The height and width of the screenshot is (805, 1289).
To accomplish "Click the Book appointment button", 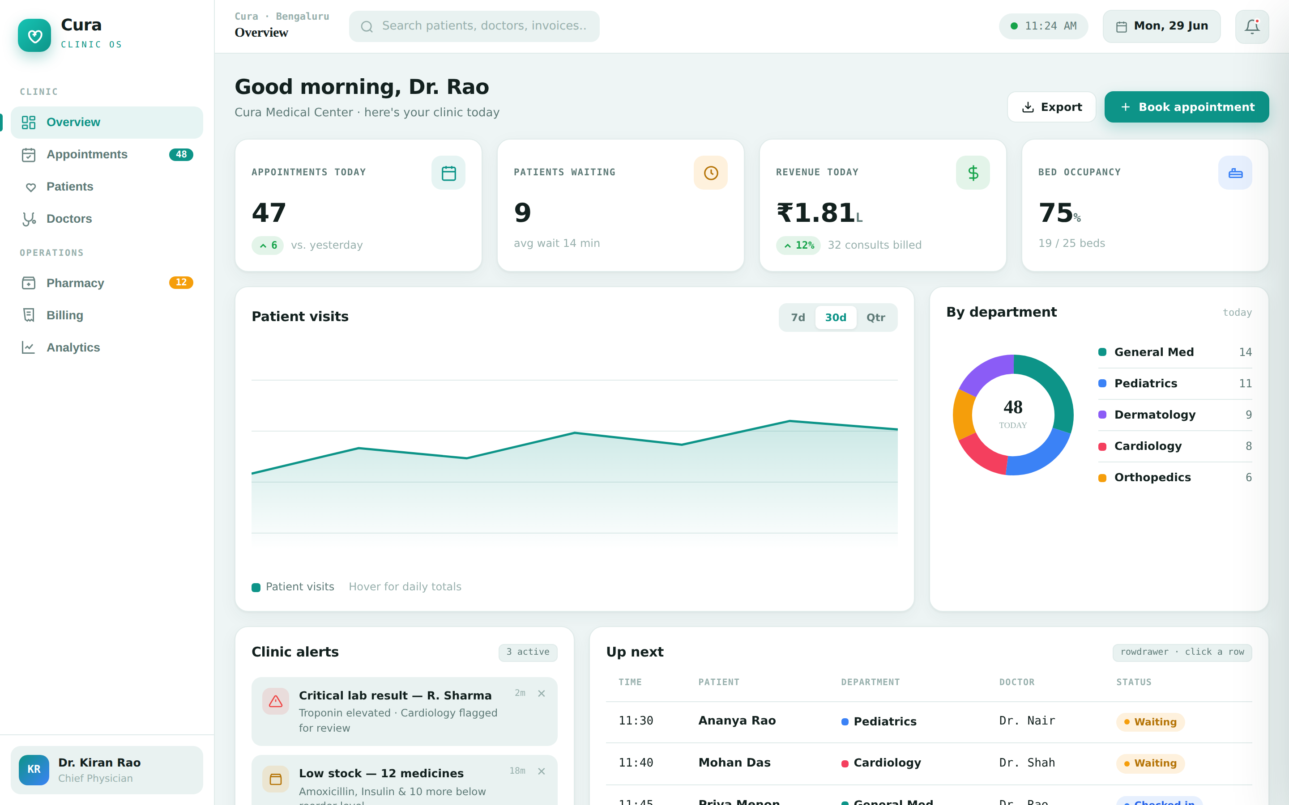I will click(x=1187, y=107).
